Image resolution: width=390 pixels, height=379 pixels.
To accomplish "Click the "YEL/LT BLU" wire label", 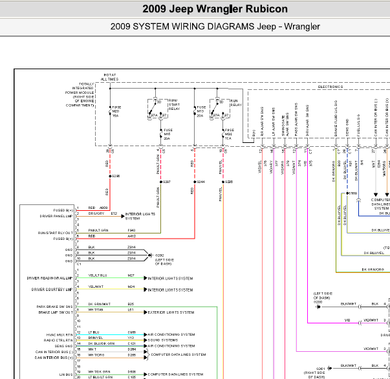I will (98, 276).
